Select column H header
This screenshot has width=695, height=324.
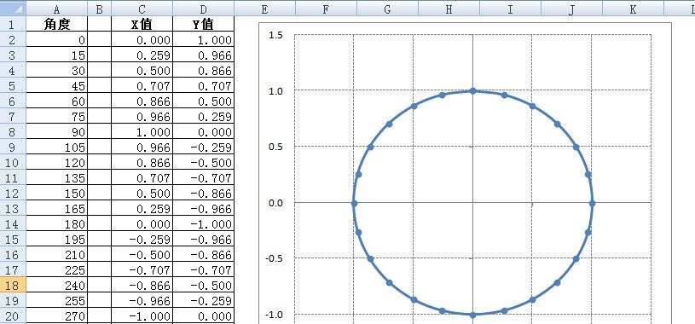(x=449, y=9)
